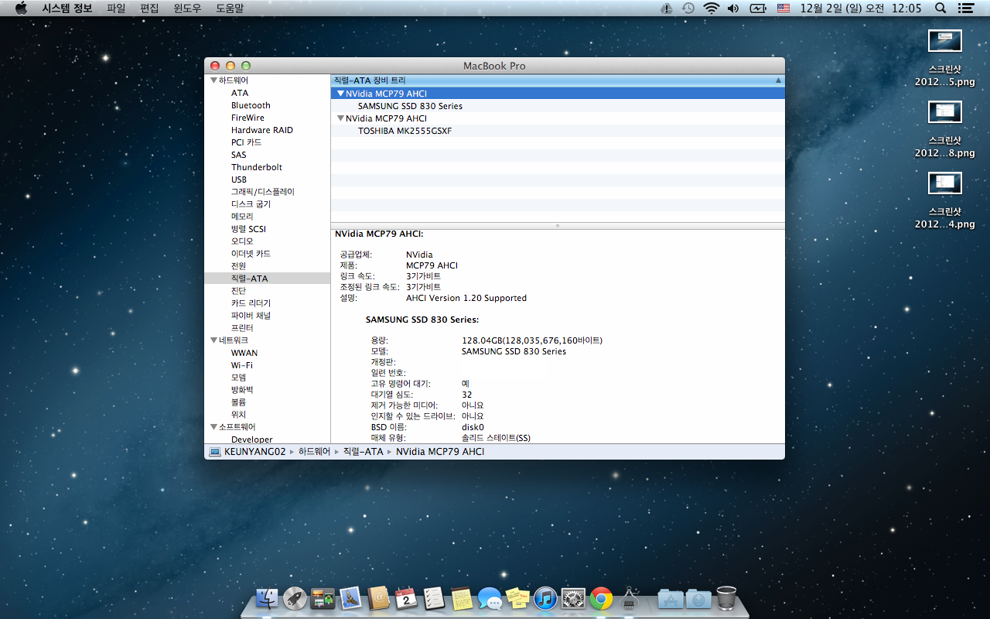Open System Preferences gear icon in dock
Image resolution: width=990 pixels, height=619 pixels.
tap(573, 598)
